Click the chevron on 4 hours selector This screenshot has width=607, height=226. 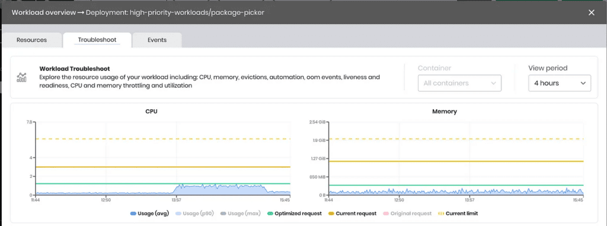pyautogui.click(x=583, y=83)
